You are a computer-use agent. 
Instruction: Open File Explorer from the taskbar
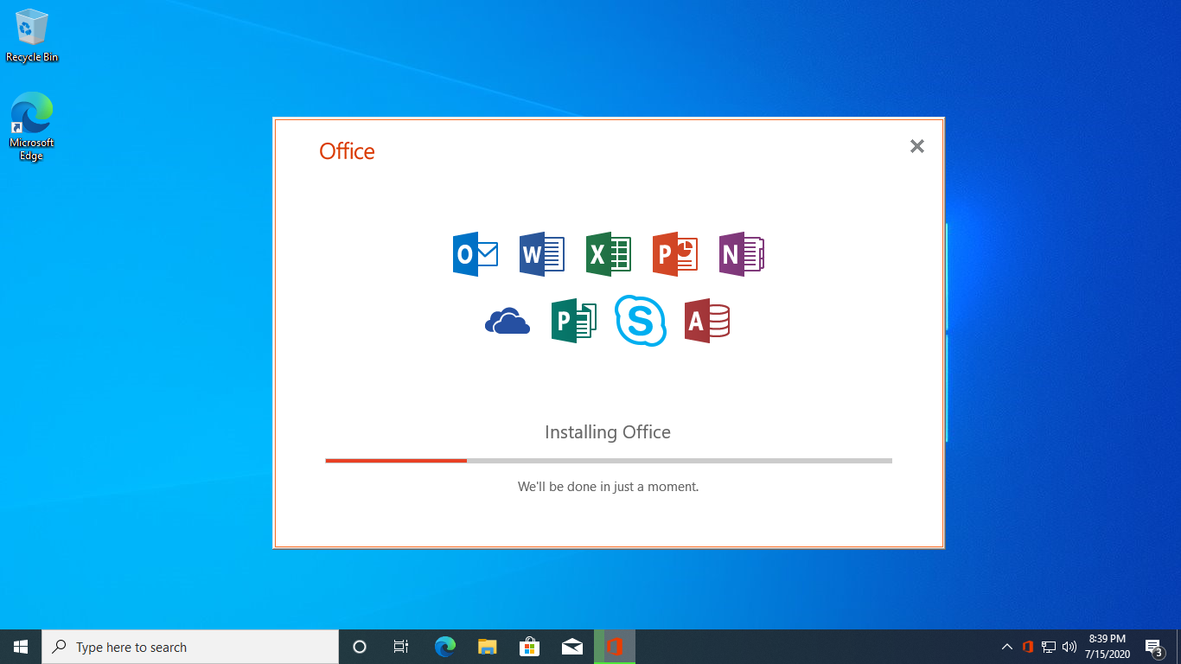point(487,647)
